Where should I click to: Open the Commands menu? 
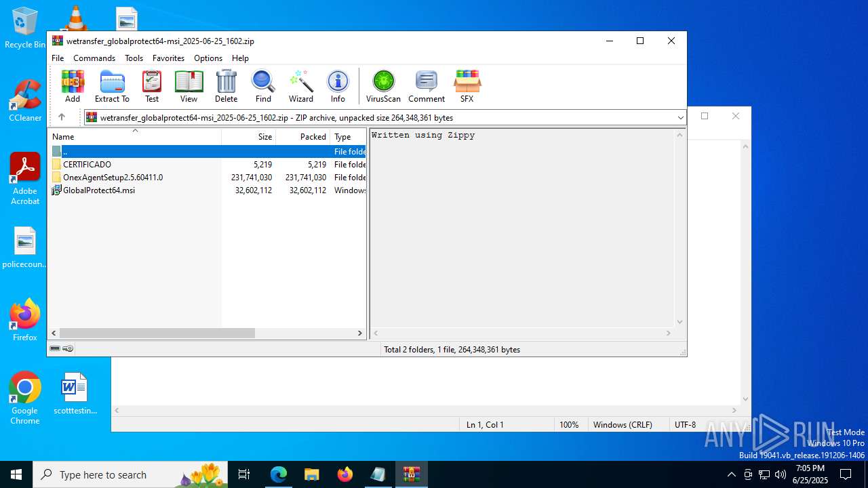coord(94,58)
